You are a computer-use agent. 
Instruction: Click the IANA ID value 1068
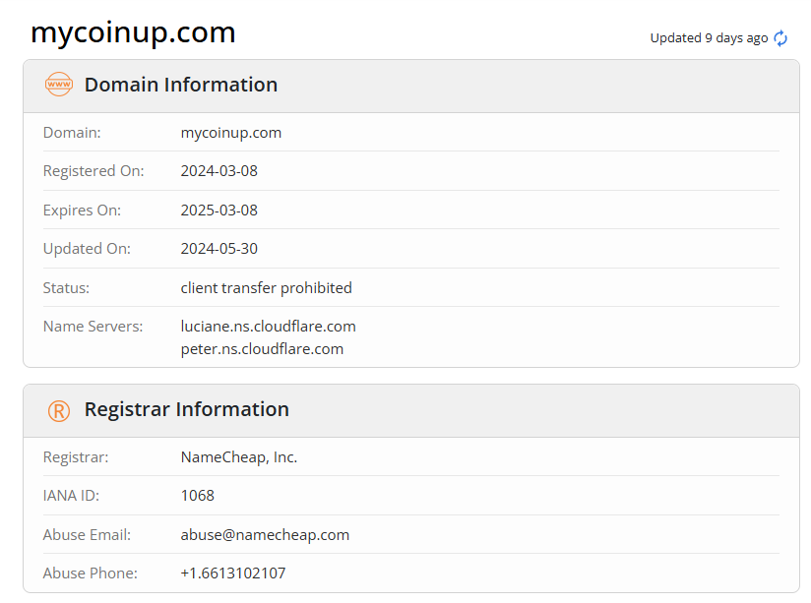(198, 496)
